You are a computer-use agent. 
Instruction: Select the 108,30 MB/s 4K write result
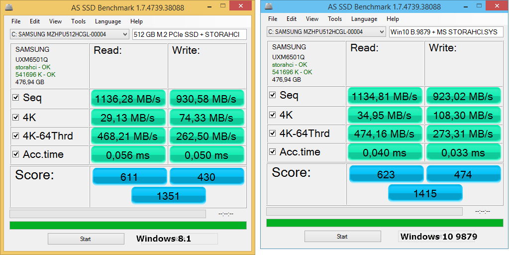pyautogui.click(x=464, y=115)
